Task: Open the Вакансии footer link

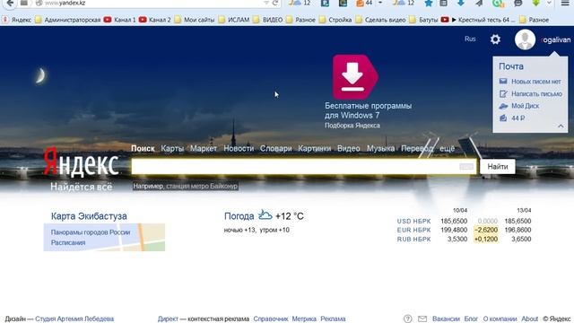Action: [x=446, y=319]
